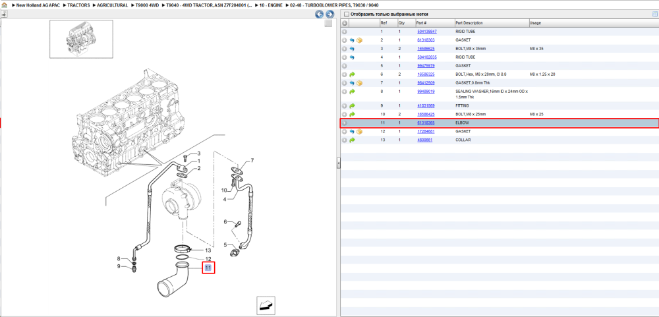This screenshot has height=317, width=659.
Task: Open part number 98412509 link
Action: pyautogui.click(x=426, y=83)
